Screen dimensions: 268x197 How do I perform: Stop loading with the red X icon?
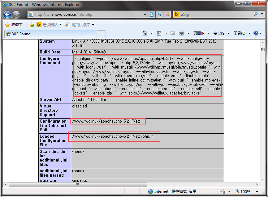click(x=167, y=15)
